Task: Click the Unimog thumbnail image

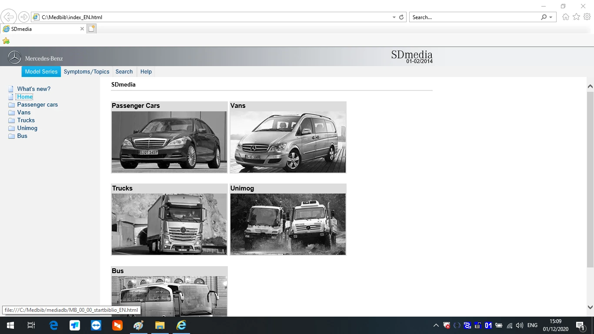Action: click(x=288, y=224)
